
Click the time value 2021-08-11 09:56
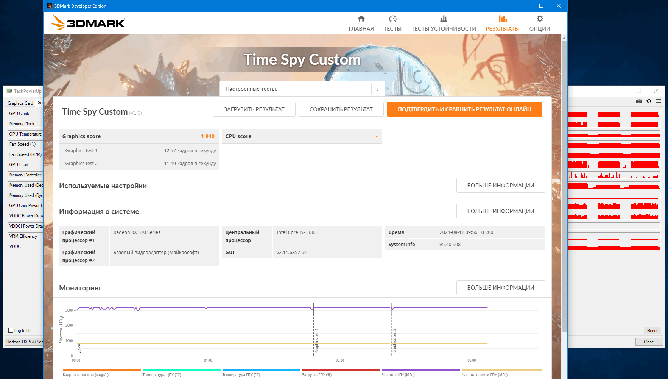pos(466,232)
